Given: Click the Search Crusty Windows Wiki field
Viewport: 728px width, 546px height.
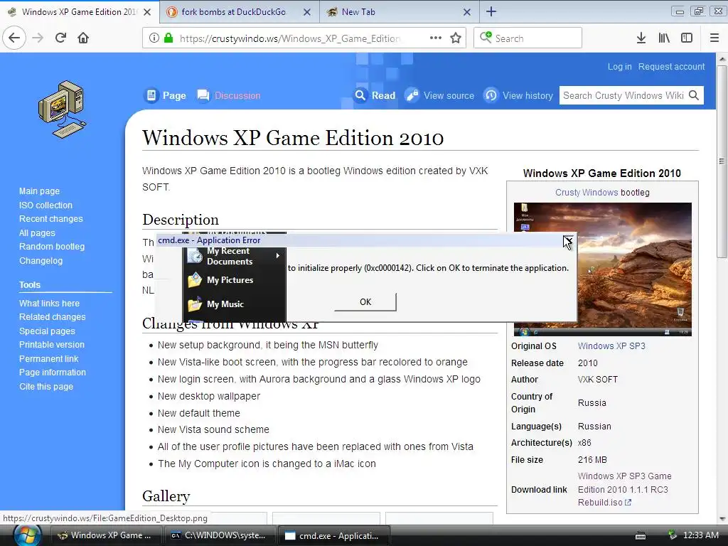Looking at the screenshot, I should point(623,95).
